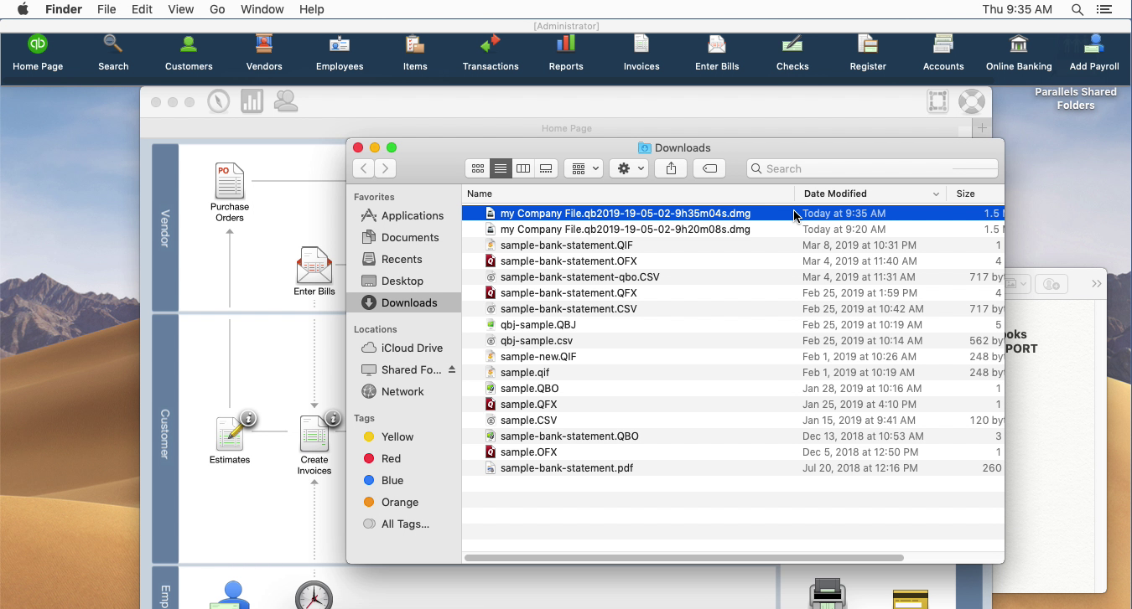Eject the Shared Folders volume in sidebar

[452, 369]
